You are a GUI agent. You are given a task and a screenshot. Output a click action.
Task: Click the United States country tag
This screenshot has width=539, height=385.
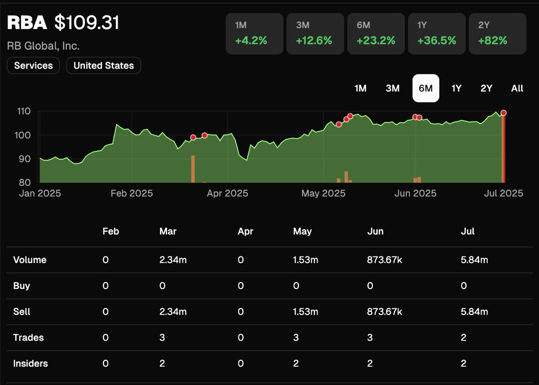(104, 66)
